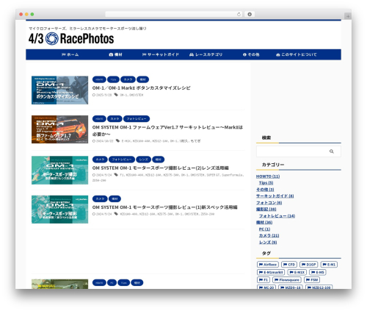This screenshot has width=367, height=311.
Task: Open レンズ活用編 review thumbnail
Action: pos(59,170)
